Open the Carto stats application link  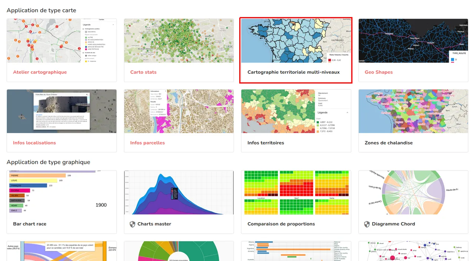click(x=143, y=72)
